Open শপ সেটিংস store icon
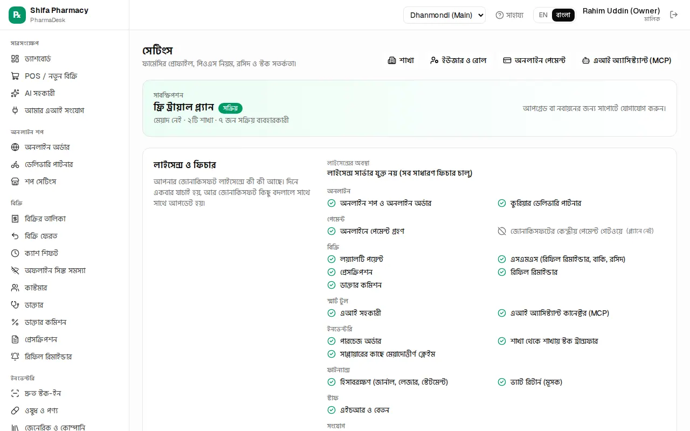690x431 pixels. point(15,182)
